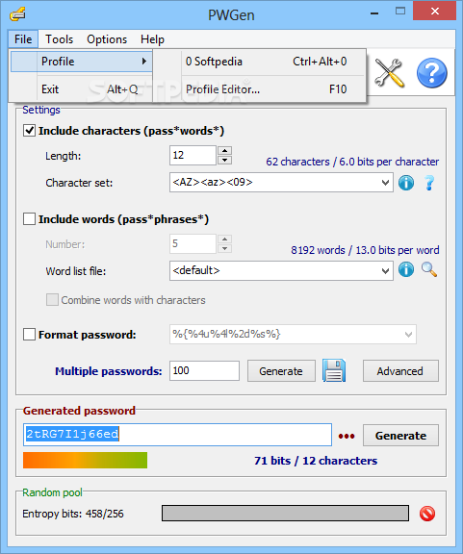Increase number of words with up arrow

tap(224, 239)
